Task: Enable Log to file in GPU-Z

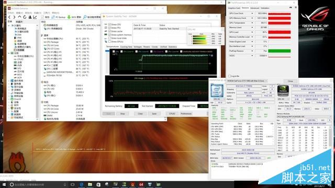Action: click(x=230, y=76)
